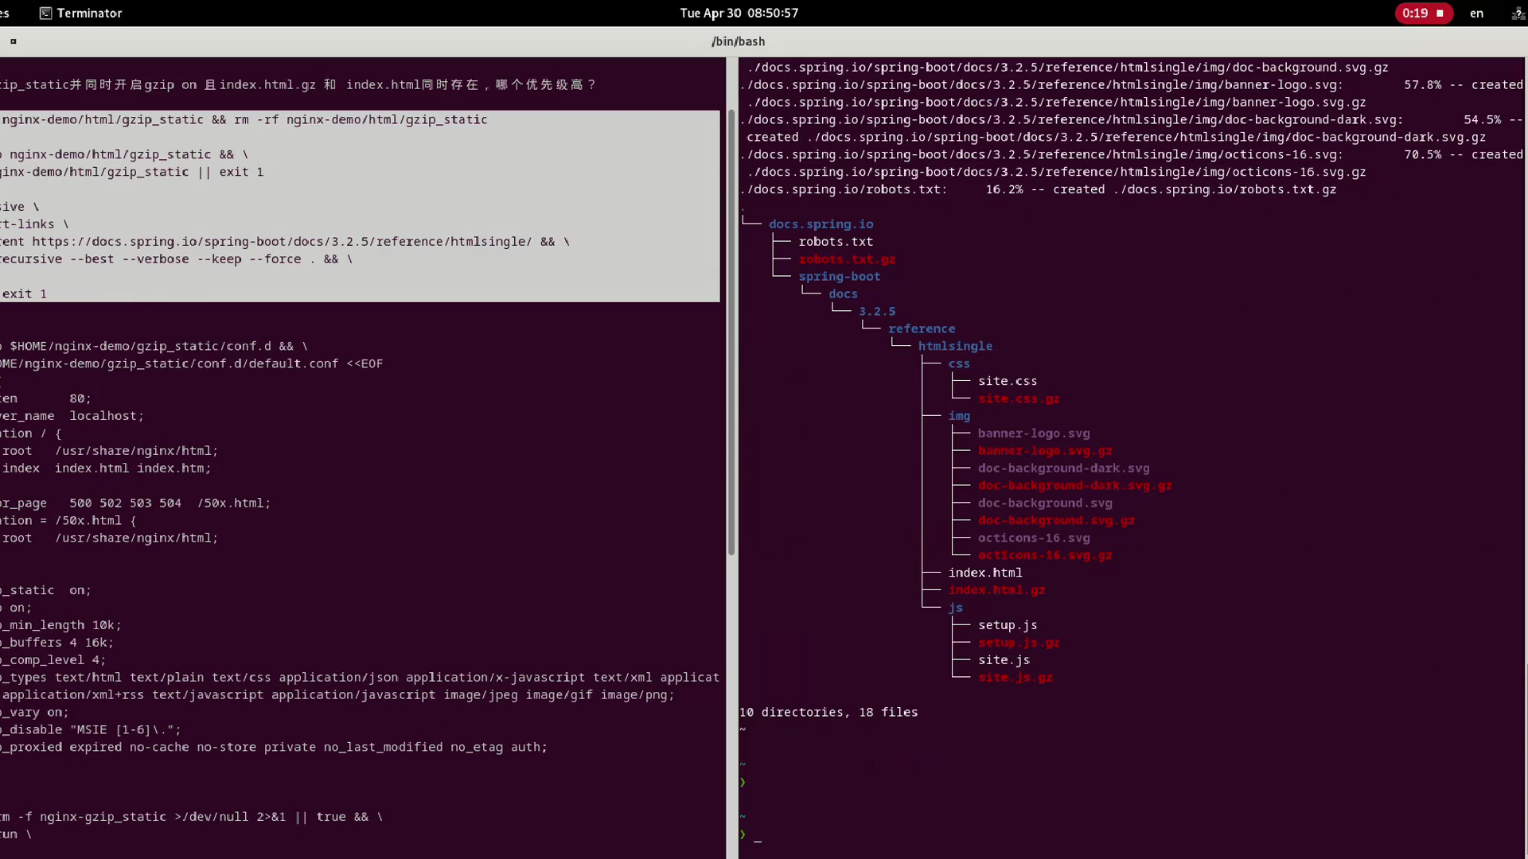Click robots.txt in the tree output
The height and width of the screenshot is (859, 1528).
tap(836, 242)
